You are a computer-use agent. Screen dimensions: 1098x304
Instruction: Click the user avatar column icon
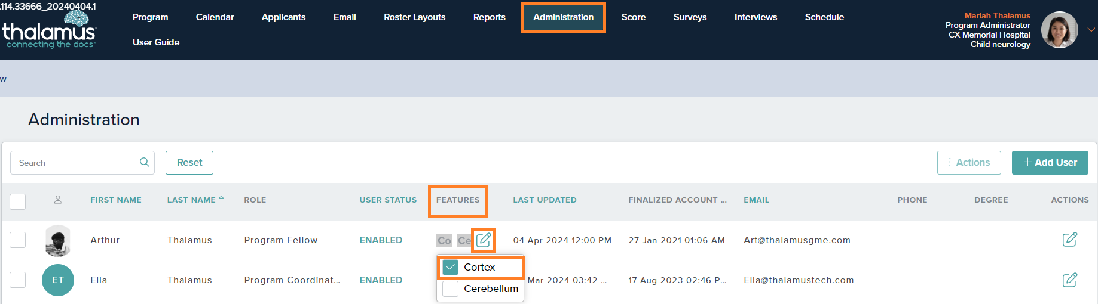(58, 200)
